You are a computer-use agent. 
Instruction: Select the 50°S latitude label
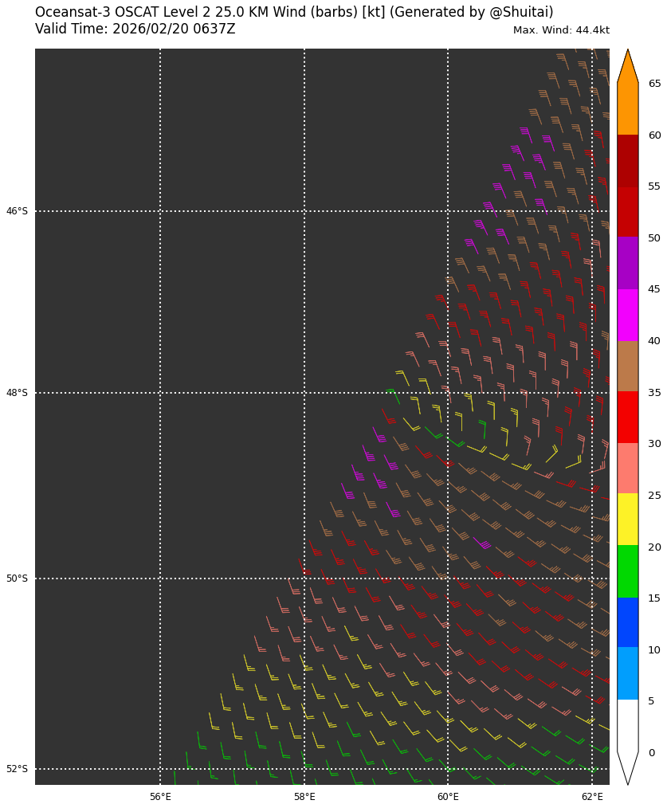coord(17,579)
